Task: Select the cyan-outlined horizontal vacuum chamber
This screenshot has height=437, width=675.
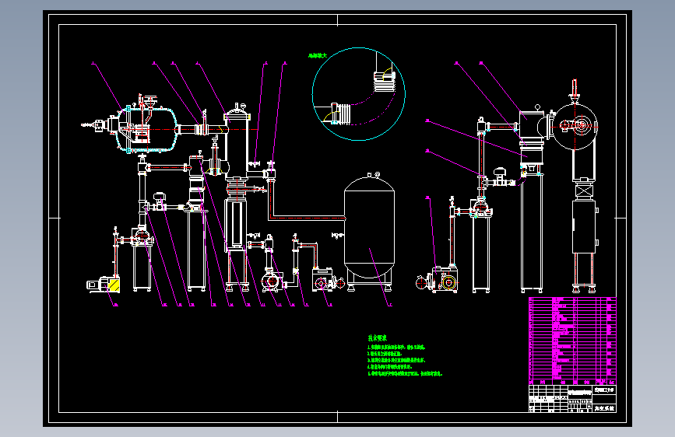Action: click(147, 129)
